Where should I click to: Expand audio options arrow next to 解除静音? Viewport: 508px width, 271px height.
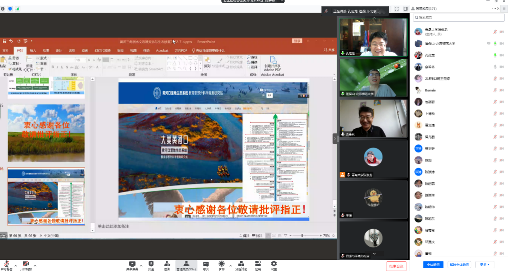tap(16, 265)
